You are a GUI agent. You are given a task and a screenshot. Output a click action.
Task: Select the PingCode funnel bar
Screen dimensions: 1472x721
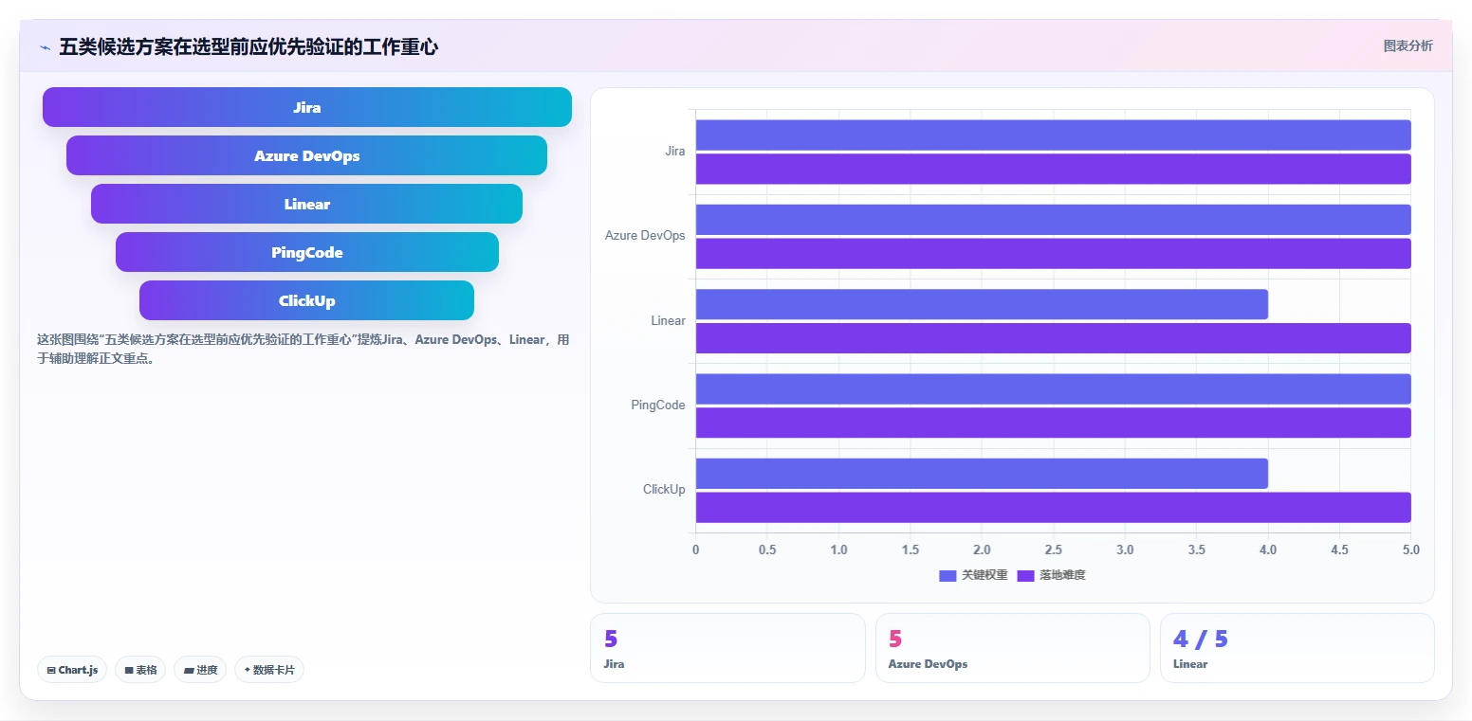click(307, 252)
